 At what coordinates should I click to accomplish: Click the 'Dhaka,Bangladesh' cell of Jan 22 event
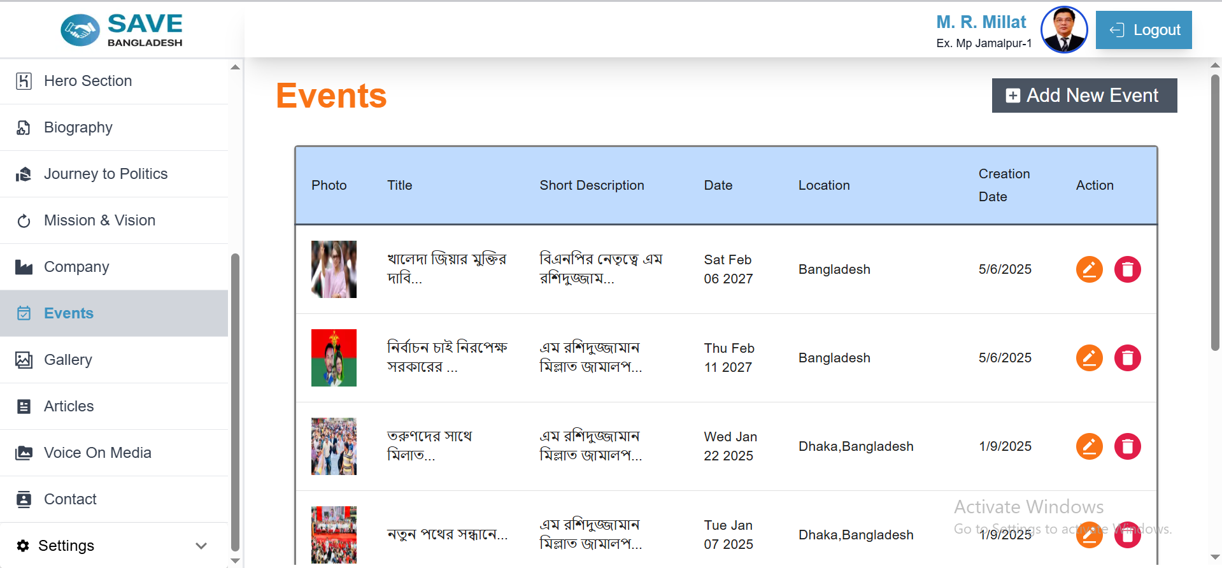[x=856, y=446]
